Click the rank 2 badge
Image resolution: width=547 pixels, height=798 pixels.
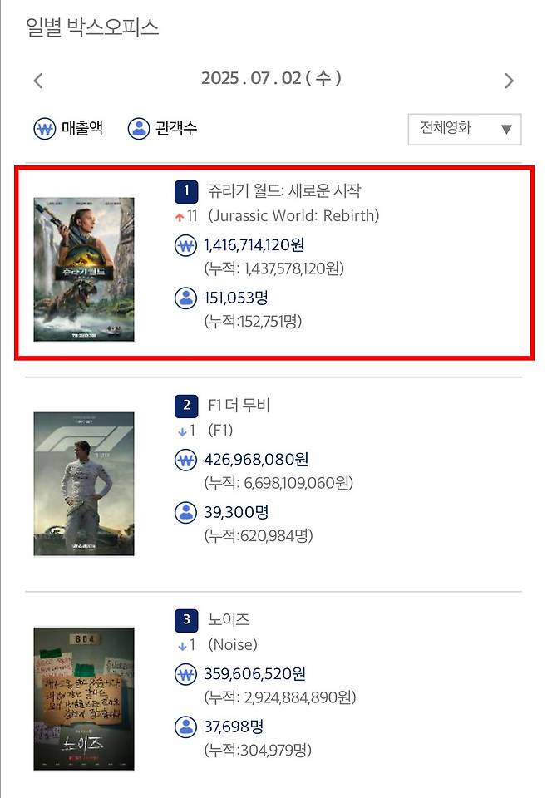coord(186,406)
